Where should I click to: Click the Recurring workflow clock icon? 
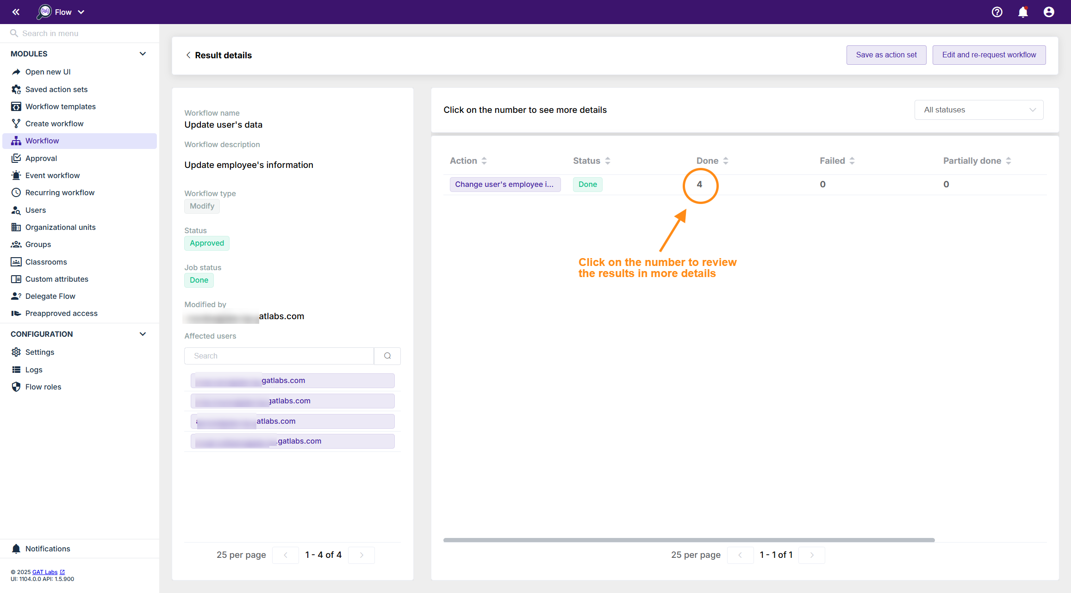click(16, 192)
